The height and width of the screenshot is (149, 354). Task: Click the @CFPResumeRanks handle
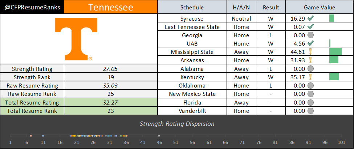coord(32,7)
